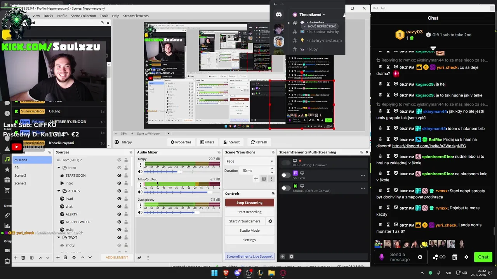This screenshot has height=279, width=497.
Task: Enable Soulxzu Twitch multi-stream toggle
Action: pyautogui.click(x=286, y=175)
